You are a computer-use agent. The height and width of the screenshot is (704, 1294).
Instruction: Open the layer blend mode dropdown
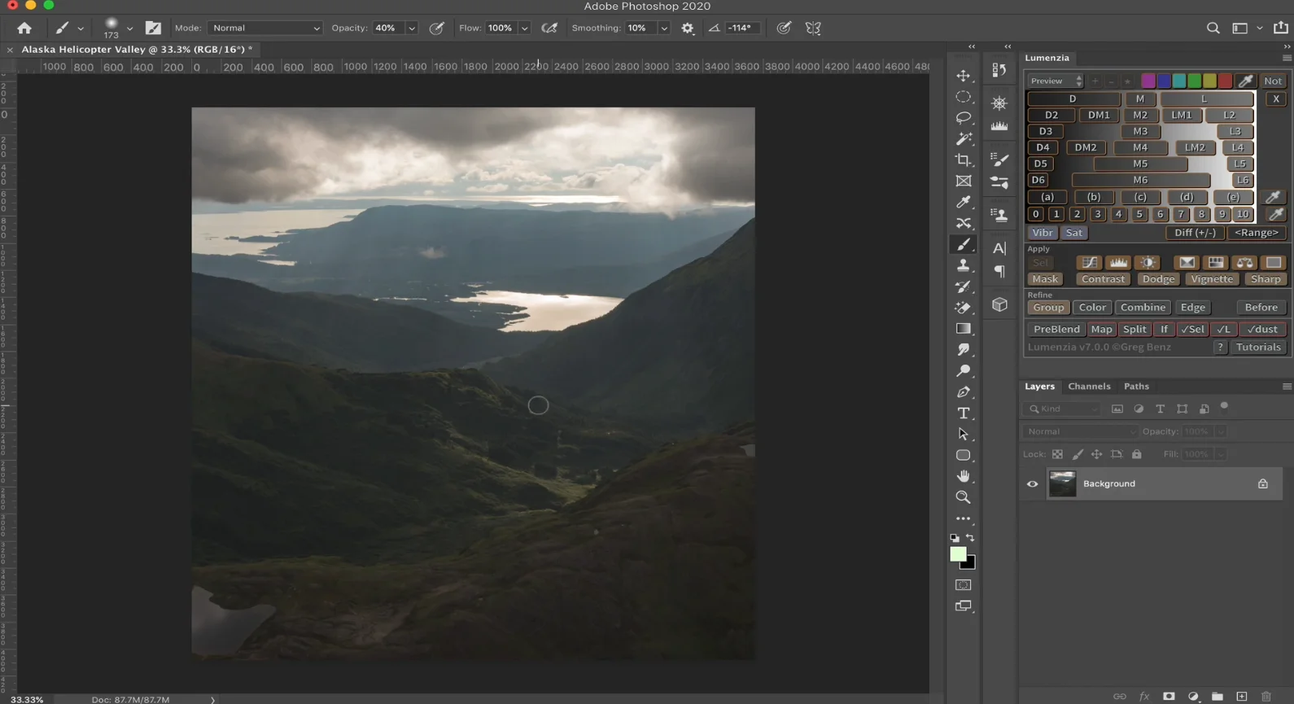1081,431
